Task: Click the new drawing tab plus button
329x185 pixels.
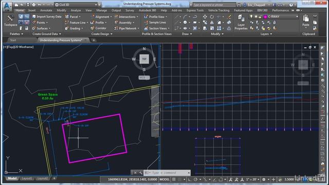Action: pyautogui.click(x=94, y=40)
